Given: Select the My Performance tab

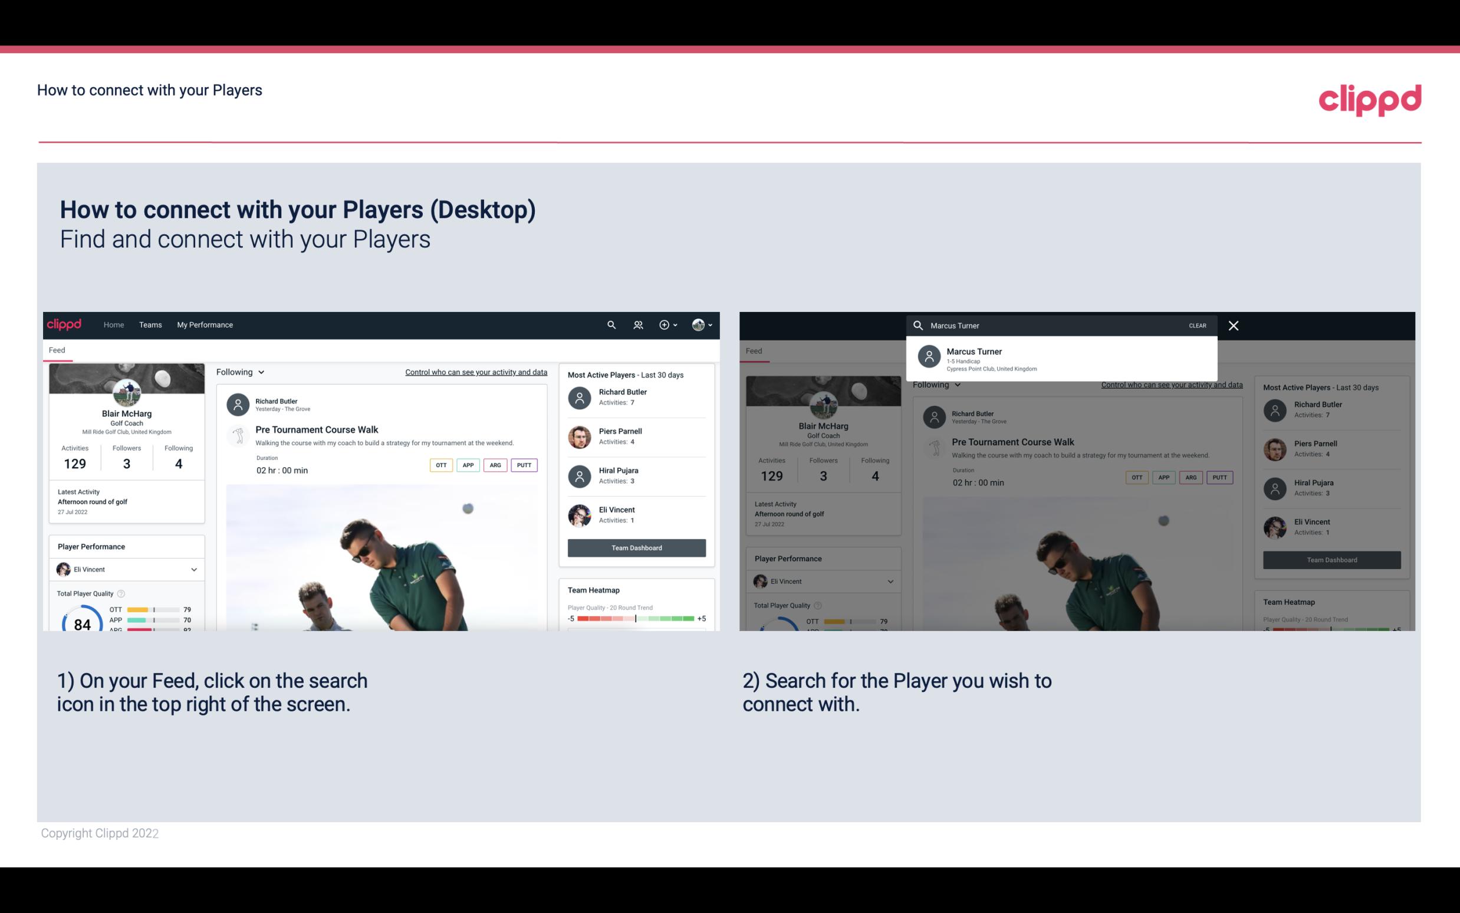Looking at the screenshot, I should [x=205, y=324].
